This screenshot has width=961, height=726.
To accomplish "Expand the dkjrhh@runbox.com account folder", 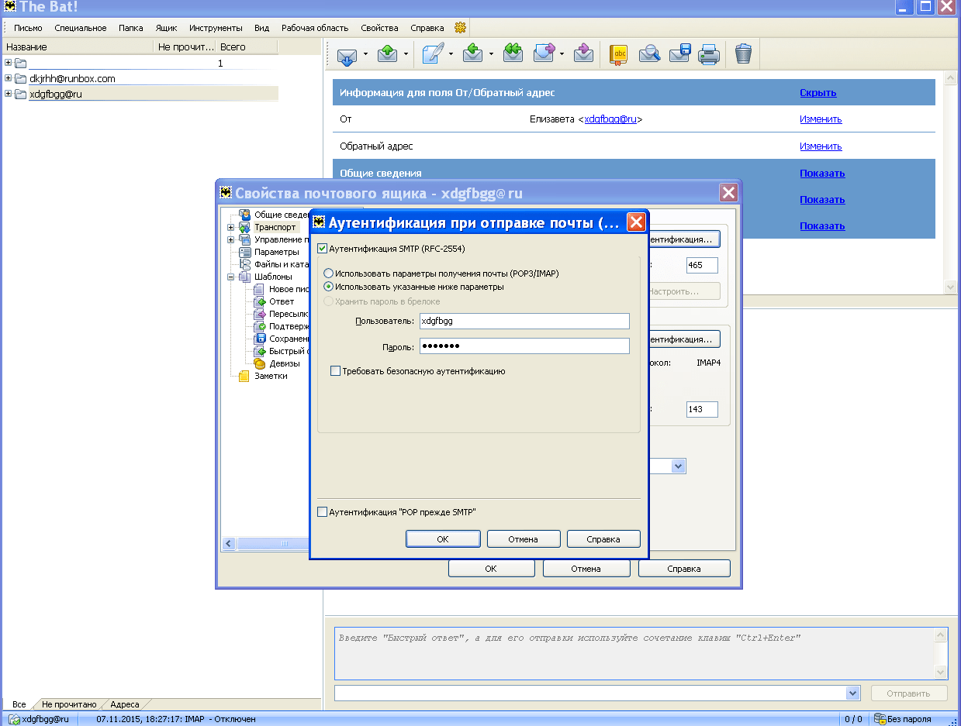I will click(x=9, y=78).
